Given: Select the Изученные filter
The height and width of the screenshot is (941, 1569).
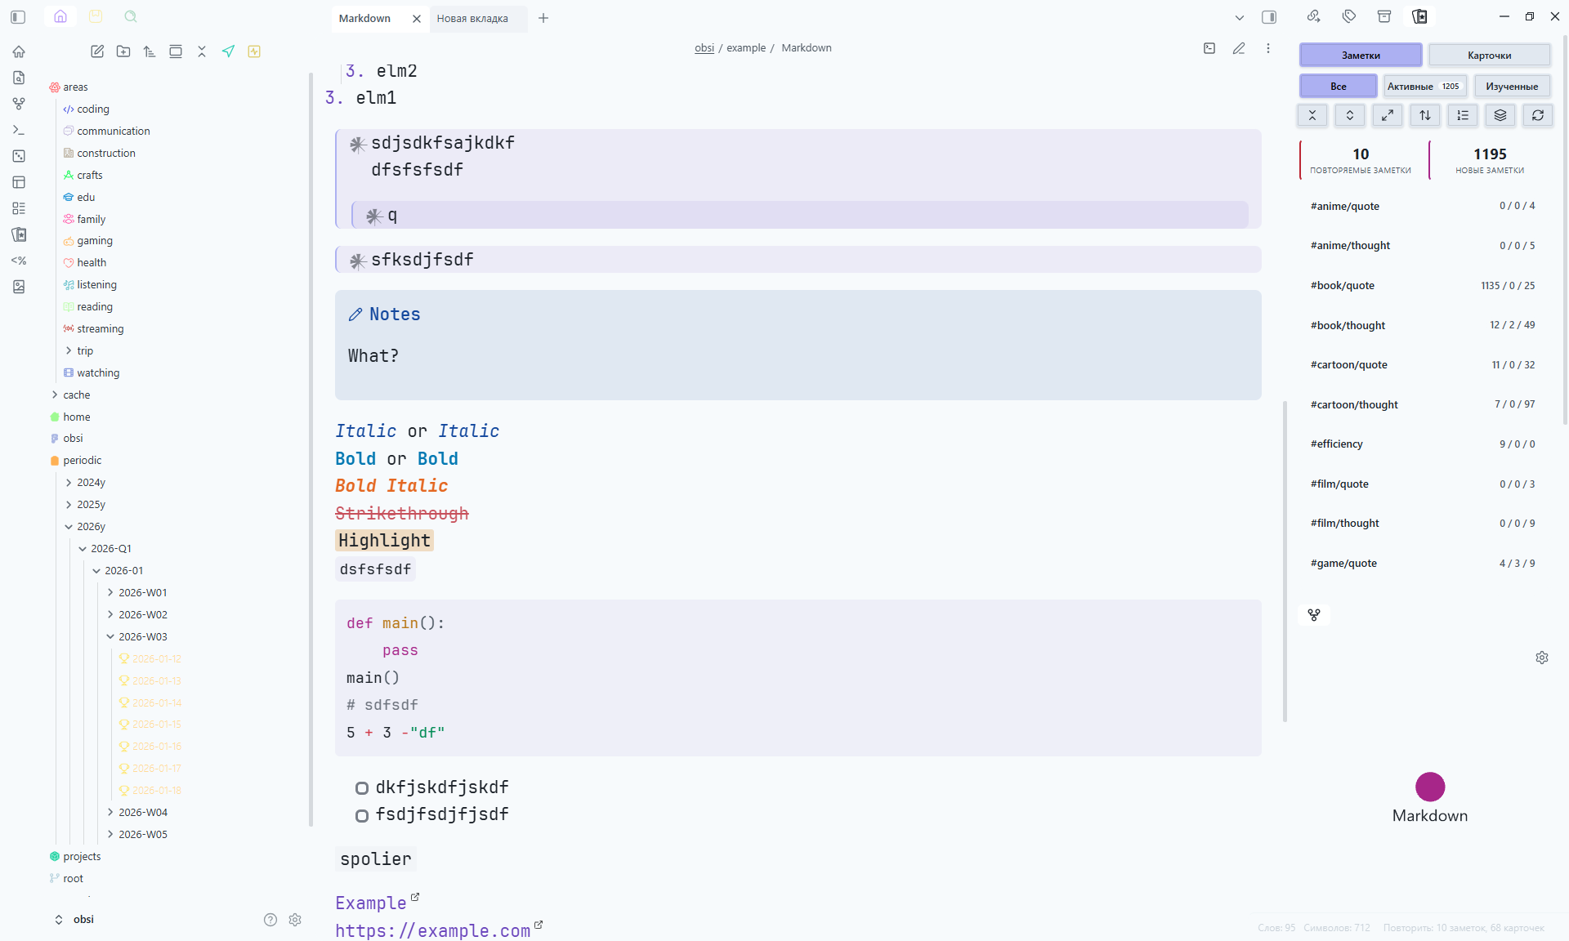Looking at the screenshot, I should tap(1512, 87).
